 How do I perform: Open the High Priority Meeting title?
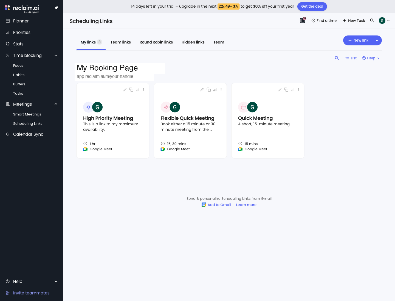[x=108, y=118]
